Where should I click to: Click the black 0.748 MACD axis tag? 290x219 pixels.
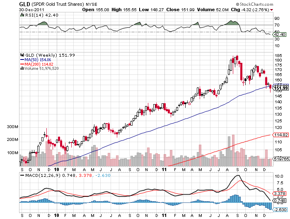tap(279, 200)
